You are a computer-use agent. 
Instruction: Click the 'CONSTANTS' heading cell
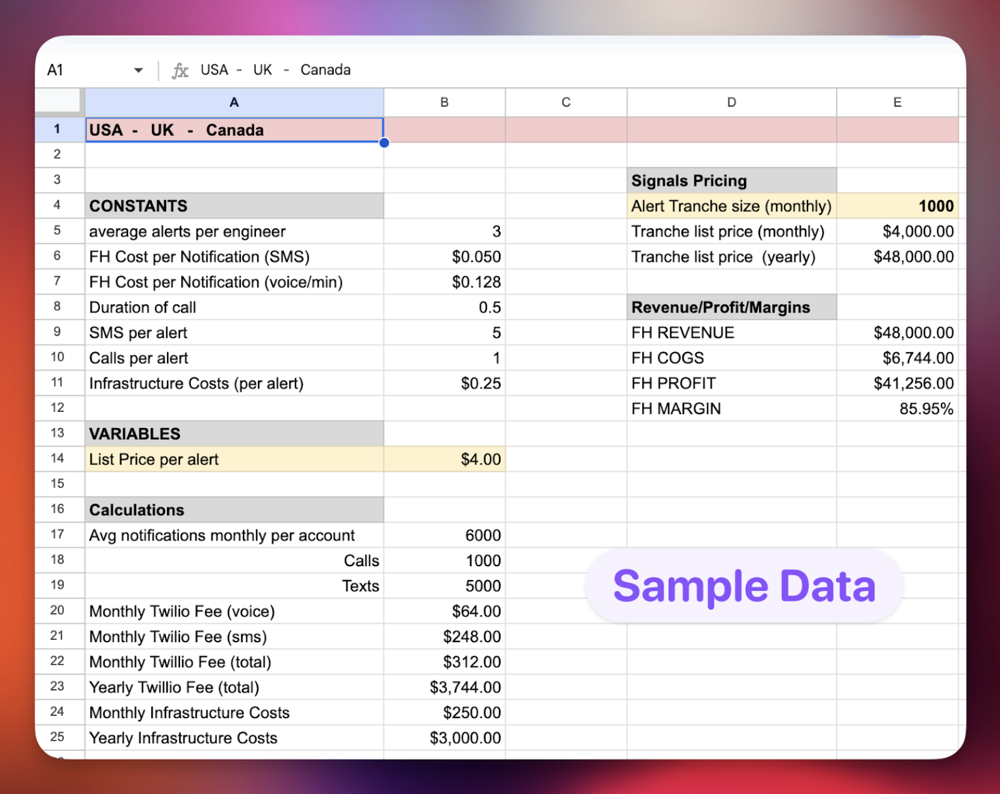click(234, 206)
